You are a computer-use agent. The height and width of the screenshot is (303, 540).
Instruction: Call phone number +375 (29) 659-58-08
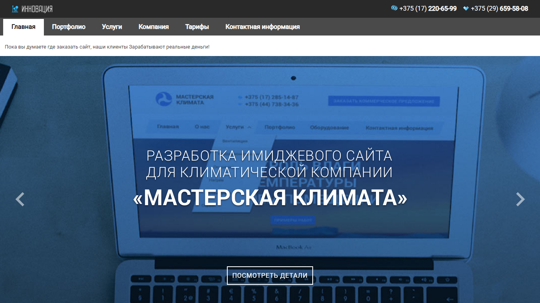pyautogui.click(x=499, y=9)
